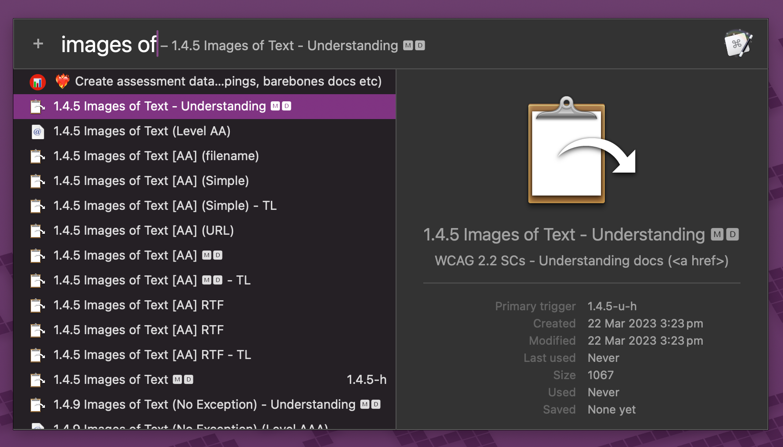Viewport: 783px width, 447px height.
Task: Select the second '1.4.5 Images of Text [AA] RTF'
Action: coord(204,330)
